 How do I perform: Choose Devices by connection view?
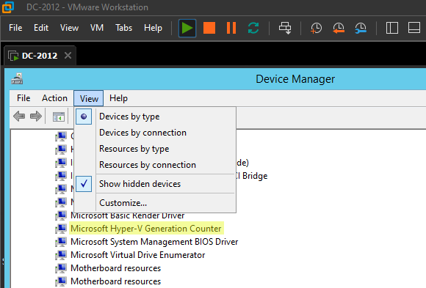(x=155, y=133)
